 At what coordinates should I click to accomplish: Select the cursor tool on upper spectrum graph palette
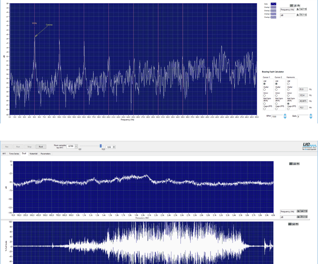tap(291, 5)
